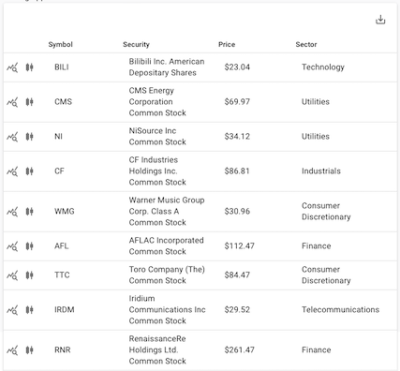Image resolution: width=400 pixels, height=371 pixels.
Task: Open chart analysis icon for NI
Action: click(12, 137)
